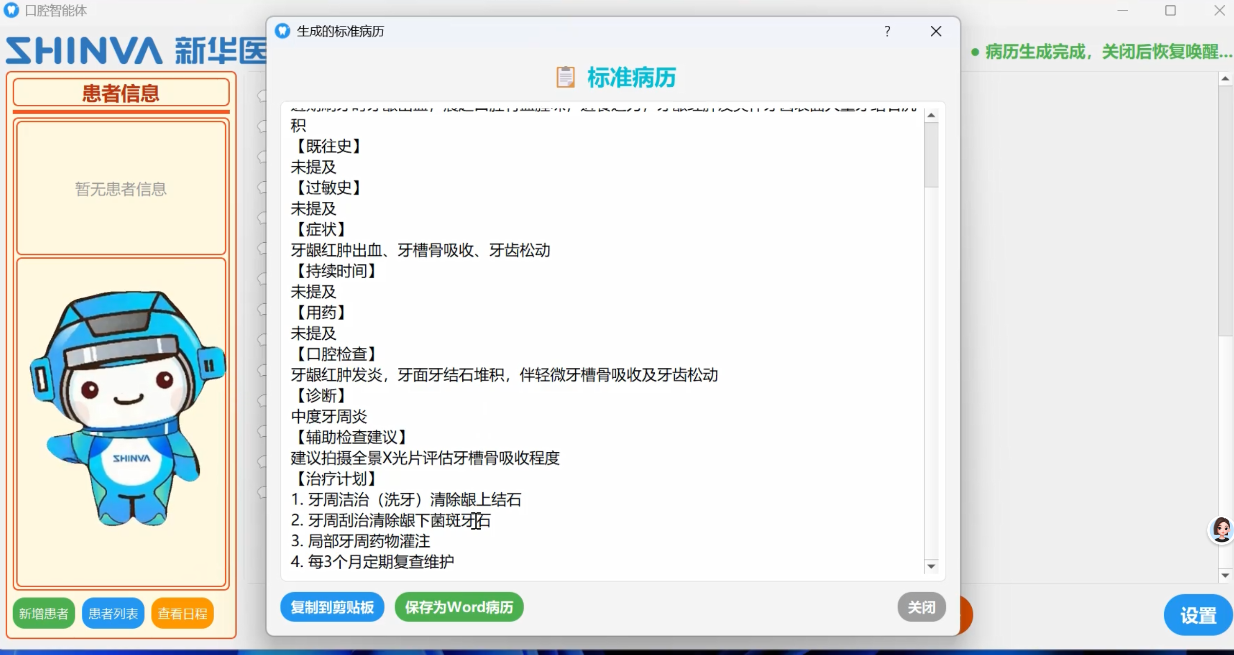The height and width of the screenshot is (655, 1234).
Task: Click treatment item 3. 局部牙周药物灌注
Action: [360, 541]
